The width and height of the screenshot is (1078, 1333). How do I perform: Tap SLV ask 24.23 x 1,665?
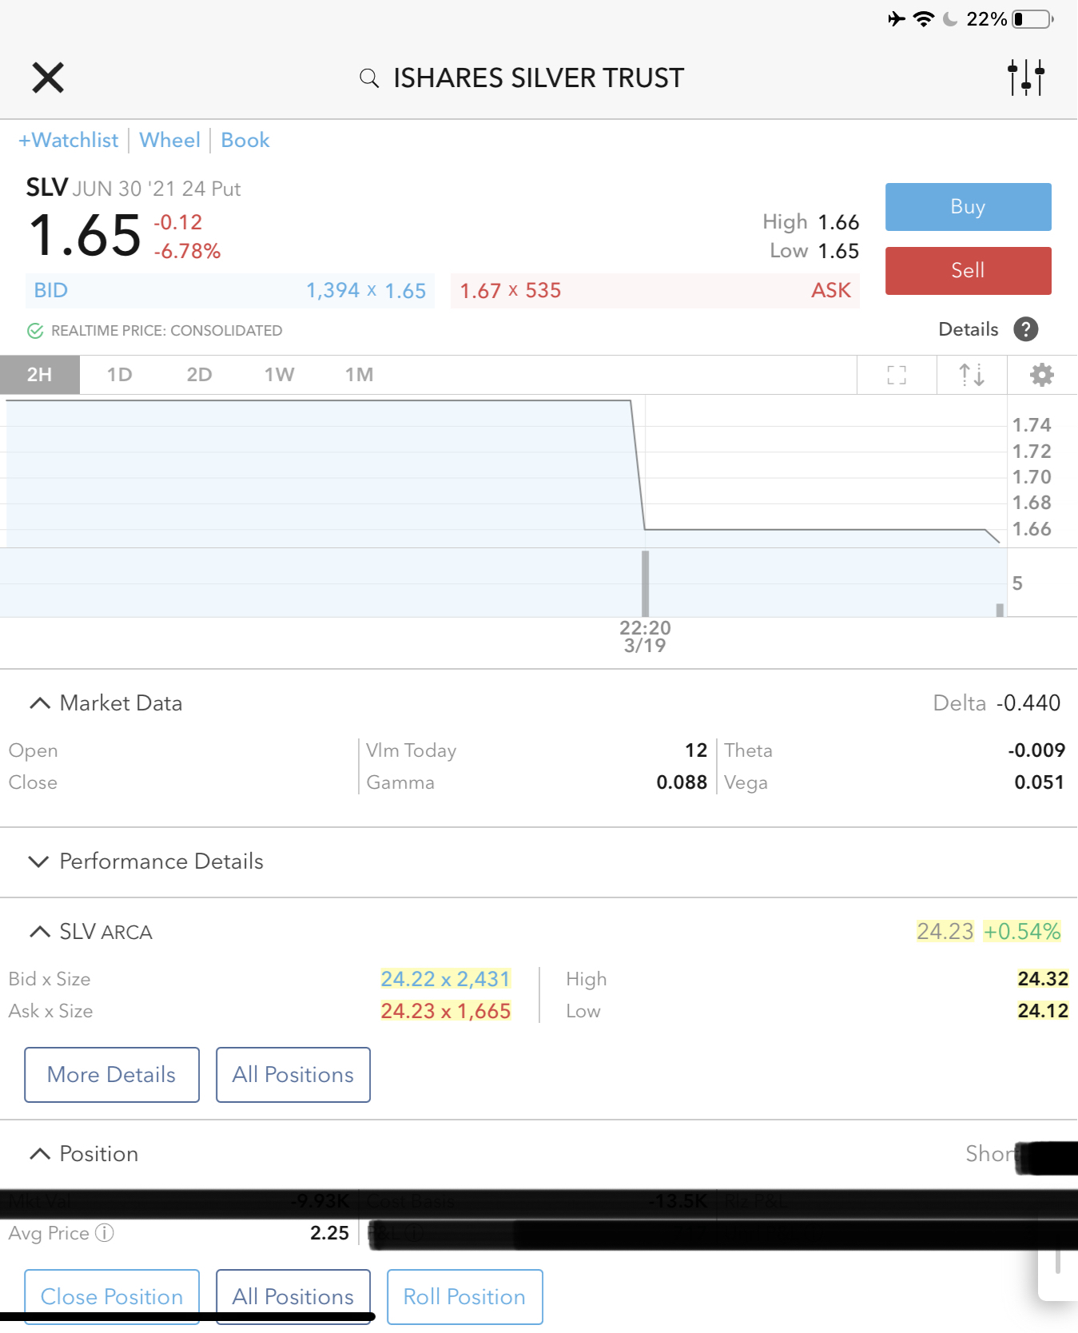point(445,1011)
